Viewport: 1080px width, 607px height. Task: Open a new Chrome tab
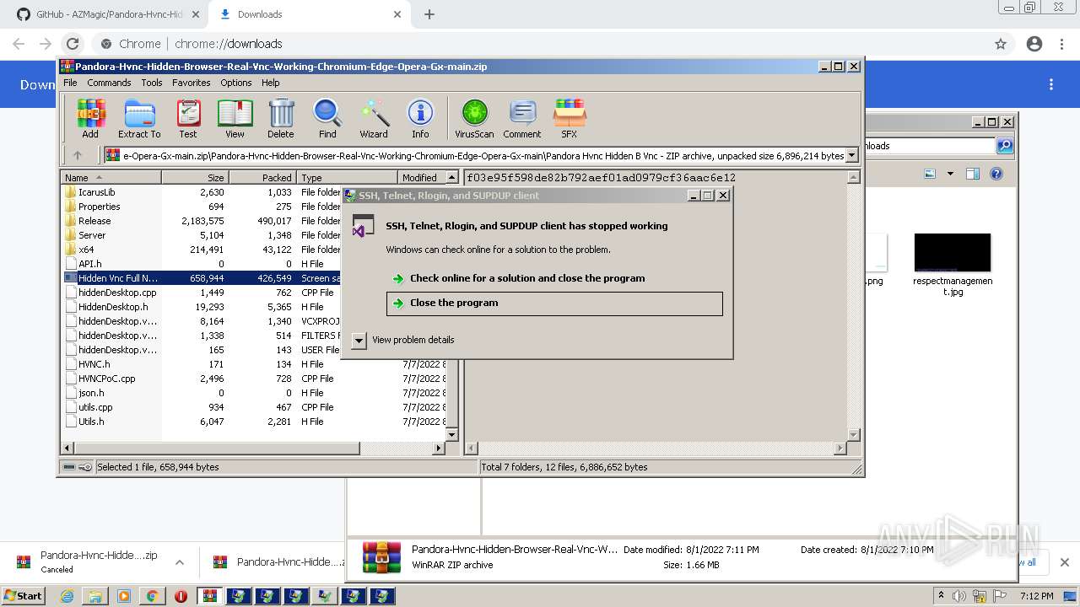click(x=429, y=14)
